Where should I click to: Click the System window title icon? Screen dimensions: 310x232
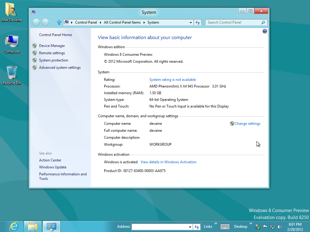(33, 12)
